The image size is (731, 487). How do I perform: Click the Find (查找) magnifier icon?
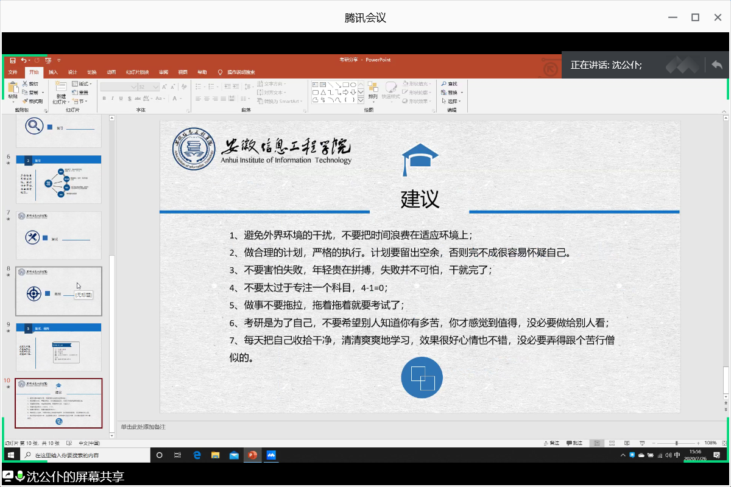[x=443, y=83]
